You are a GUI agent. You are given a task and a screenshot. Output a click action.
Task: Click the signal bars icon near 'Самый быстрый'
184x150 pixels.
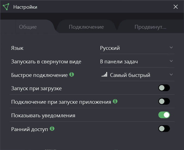tap(104, 75)
